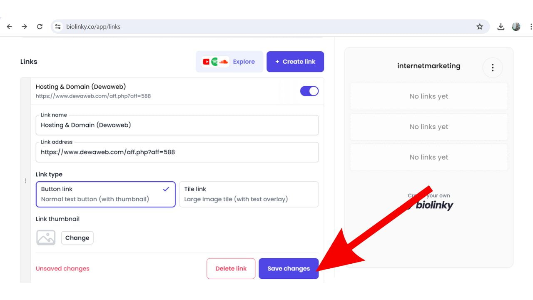Click the link thumbnail image placeholder

[x=46, y=237]
